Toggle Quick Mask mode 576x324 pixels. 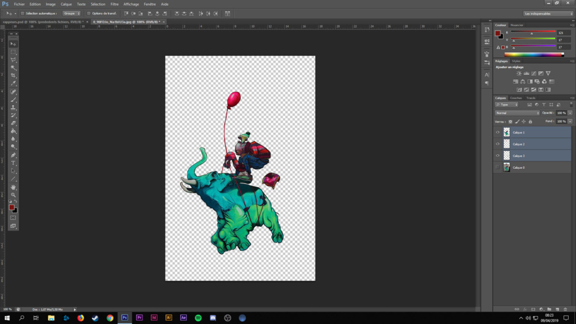(x=13, y=218)
